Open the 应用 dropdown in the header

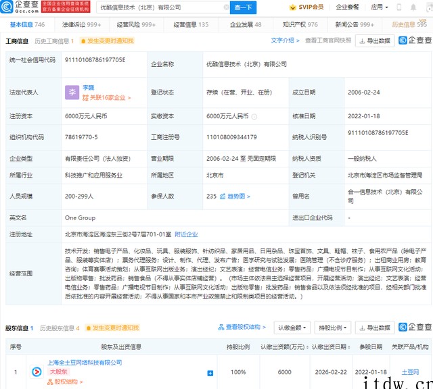(380, 7)
